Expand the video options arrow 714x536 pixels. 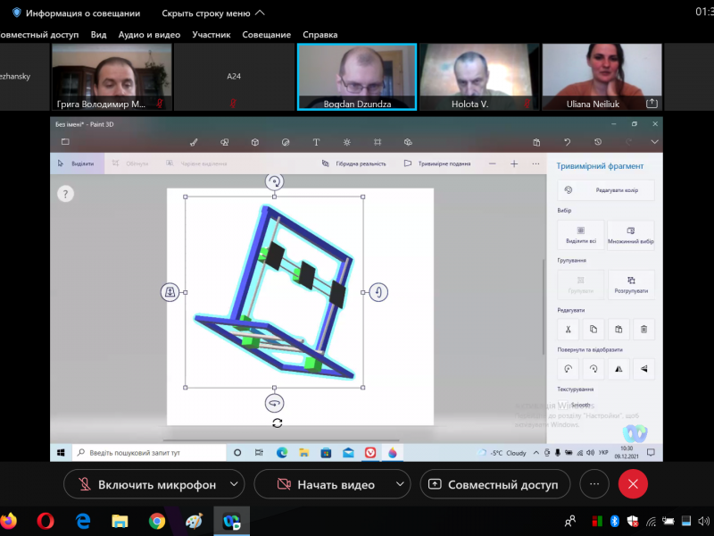coord(394,484)
